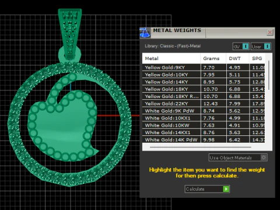Click the Metal Weights title bar

click(x=207, y=33)
